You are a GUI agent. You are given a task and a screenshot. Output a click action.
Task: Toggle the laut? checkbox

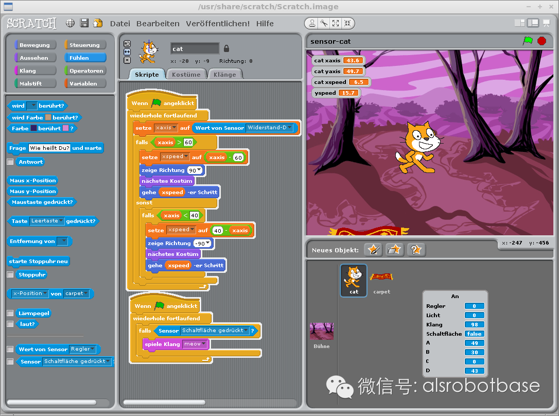[x=10, y=324]
